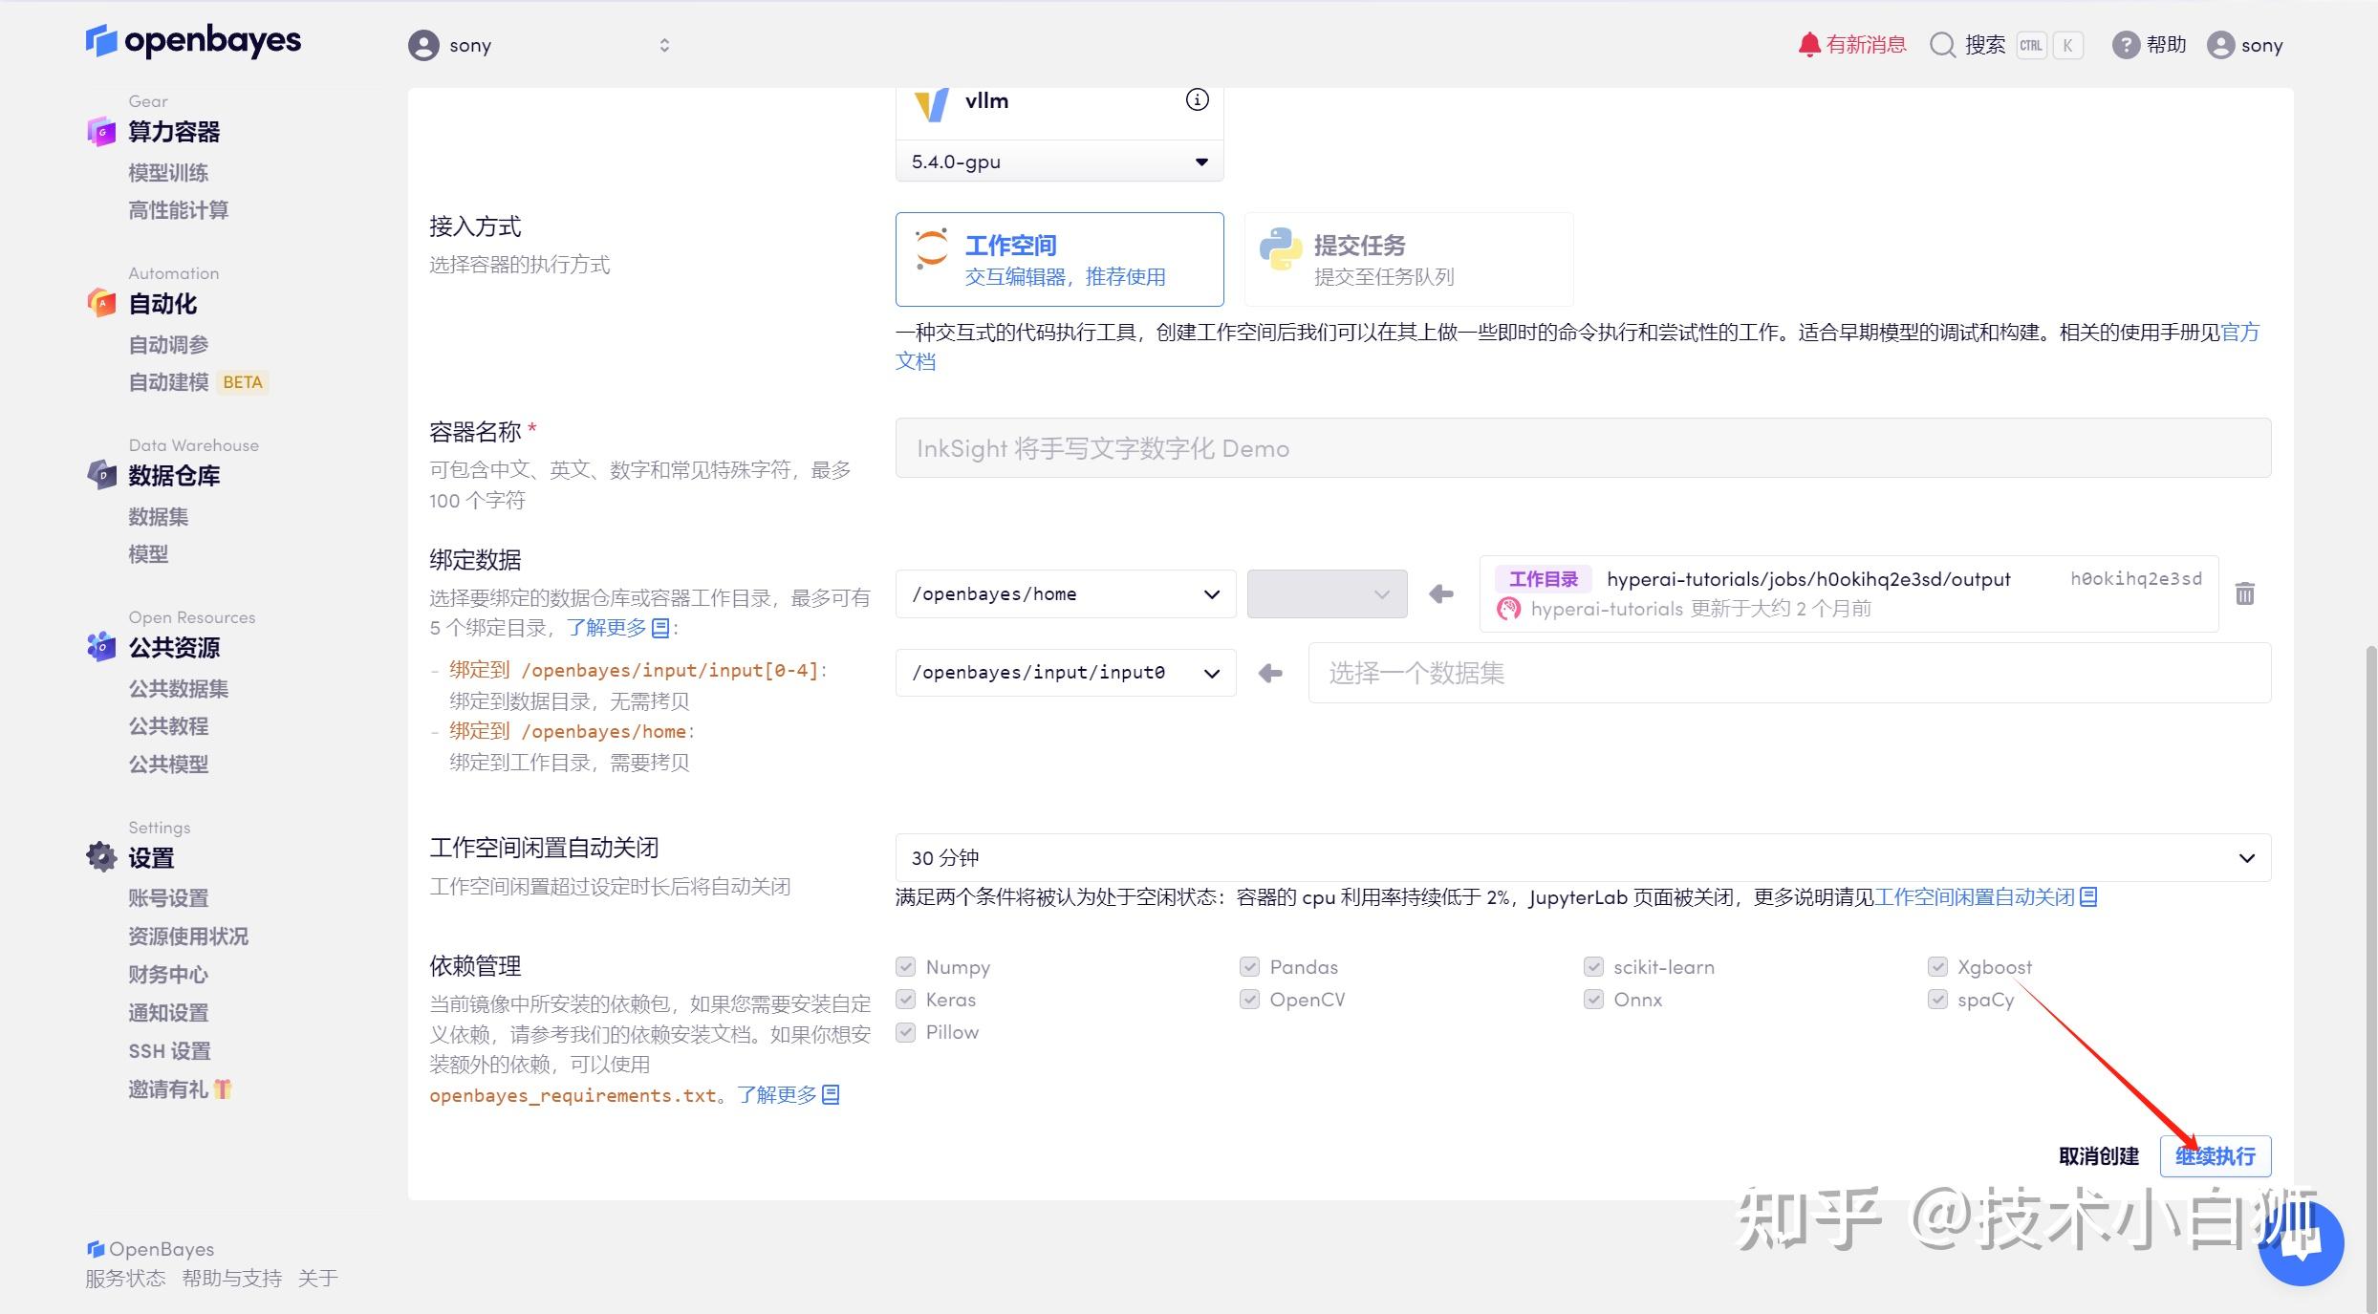Select the 公共资源 sidebar icon
The width and height of the screenshot is (2378, 1314).
coord(101,648)
